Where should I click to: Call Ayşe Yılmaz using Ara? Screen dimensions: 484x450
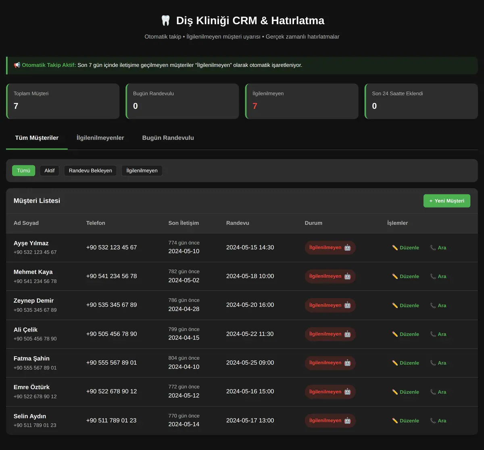[438, 248]
